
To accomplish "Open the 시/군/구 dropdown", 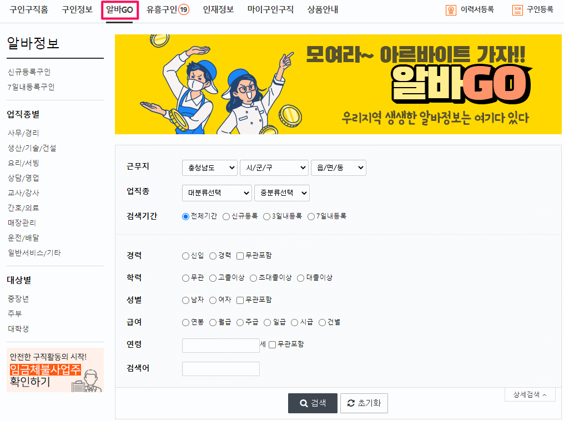I will 274,168.
